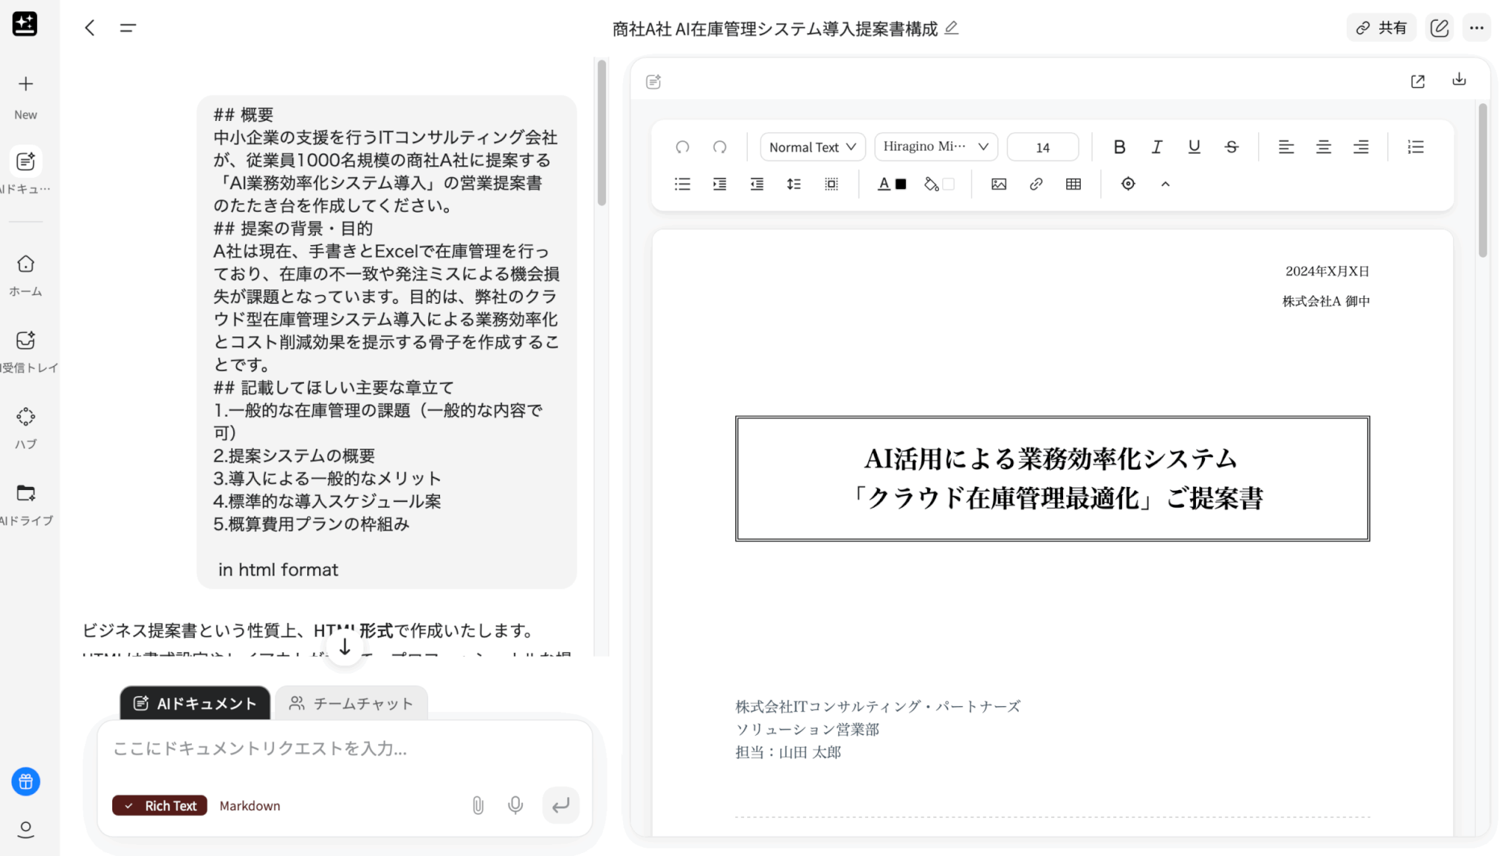The height and width of the screenshot is (856, 1512).
Task: Select the AIドキュメント tab
Action: [195, 703]
